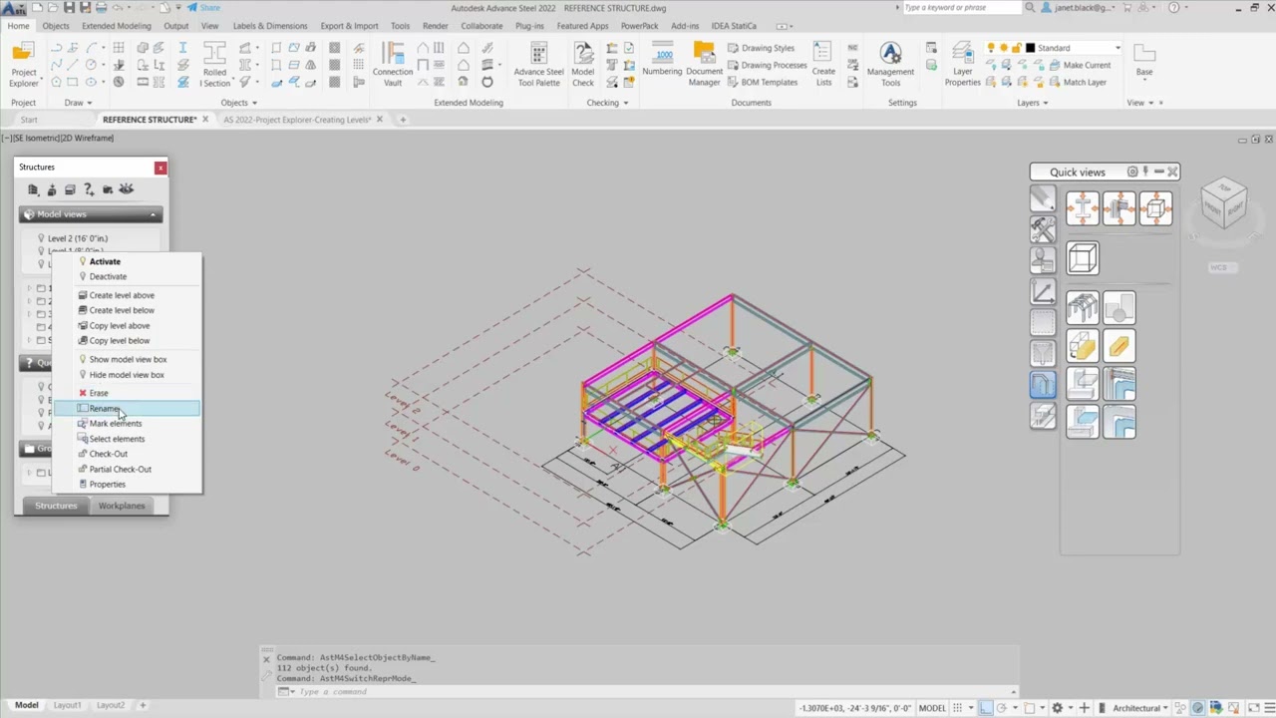Click the portal frame structure quick view
Screen dimensions: 1276x718
[x=1083, y=308]
